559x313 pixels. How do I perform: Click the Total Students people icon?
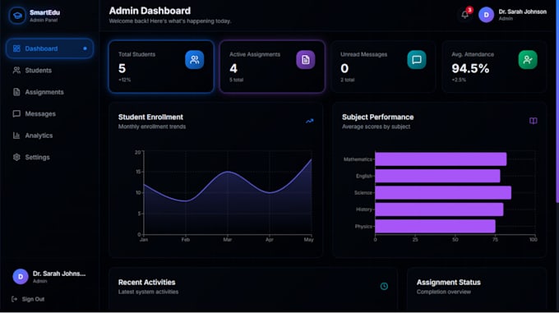[x=194, y=59]
